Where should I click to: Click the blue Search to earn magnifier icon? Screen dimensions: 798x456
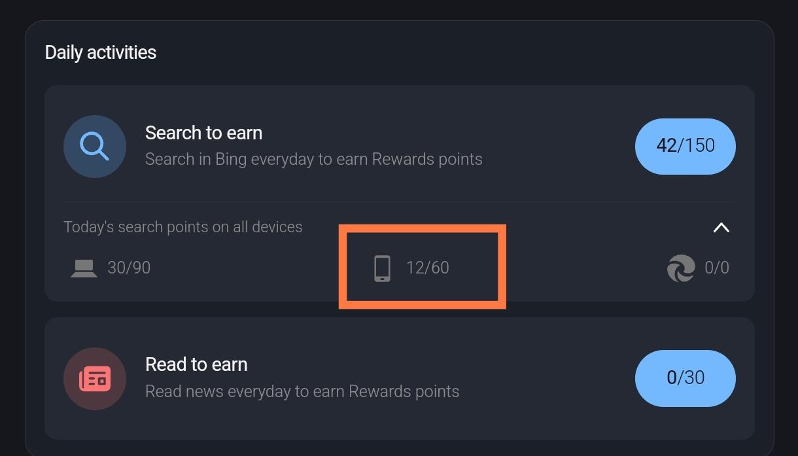[x=95, y=147]
